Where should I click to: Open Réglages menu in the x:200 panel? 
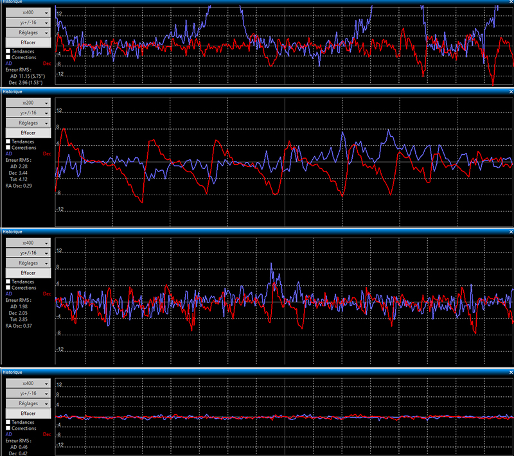(28, 123)
